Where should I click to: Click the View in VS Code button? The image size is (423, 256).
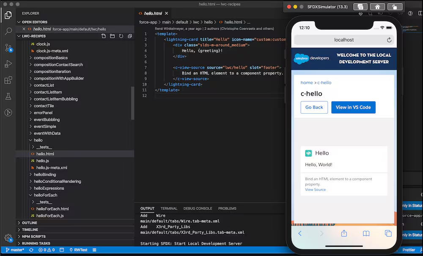pyautogui.click(x=353, y=107)
